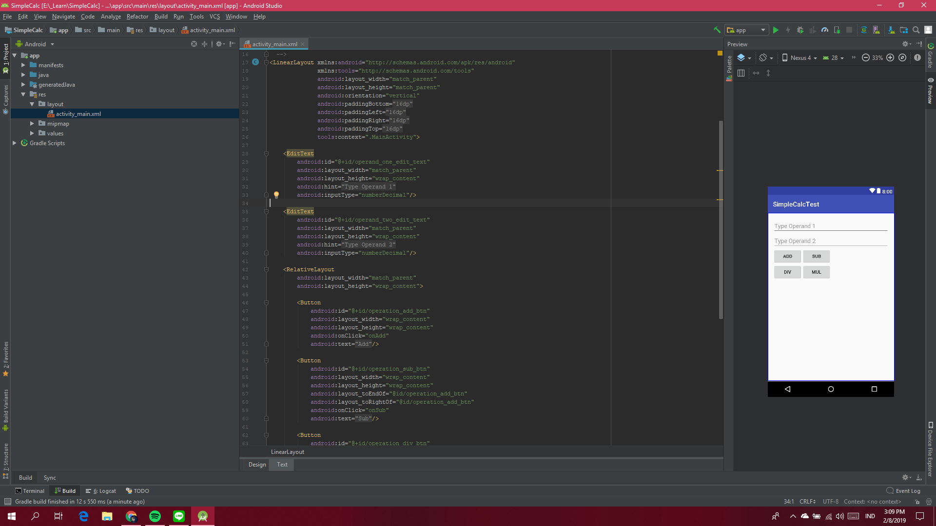The image size is (936, 526).
Task: Open the API 28 version dropdown
Action: [835, 57]
